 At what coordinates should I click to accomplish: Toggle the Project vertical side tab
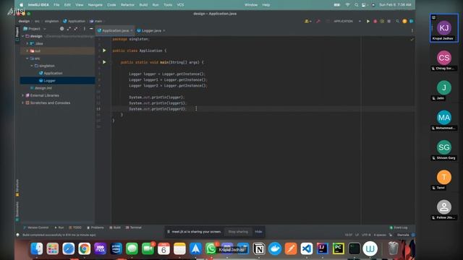coord(17,34)
